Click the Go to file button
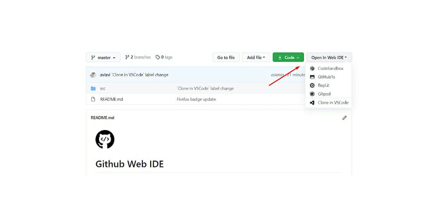The width and height of the screenshot is (438, 219). [x=226, y=57]
